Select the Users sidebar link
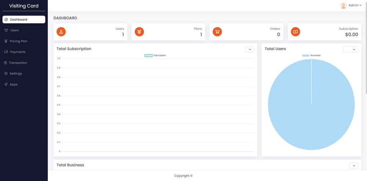 pyautogui.click(x=15, y=30)
